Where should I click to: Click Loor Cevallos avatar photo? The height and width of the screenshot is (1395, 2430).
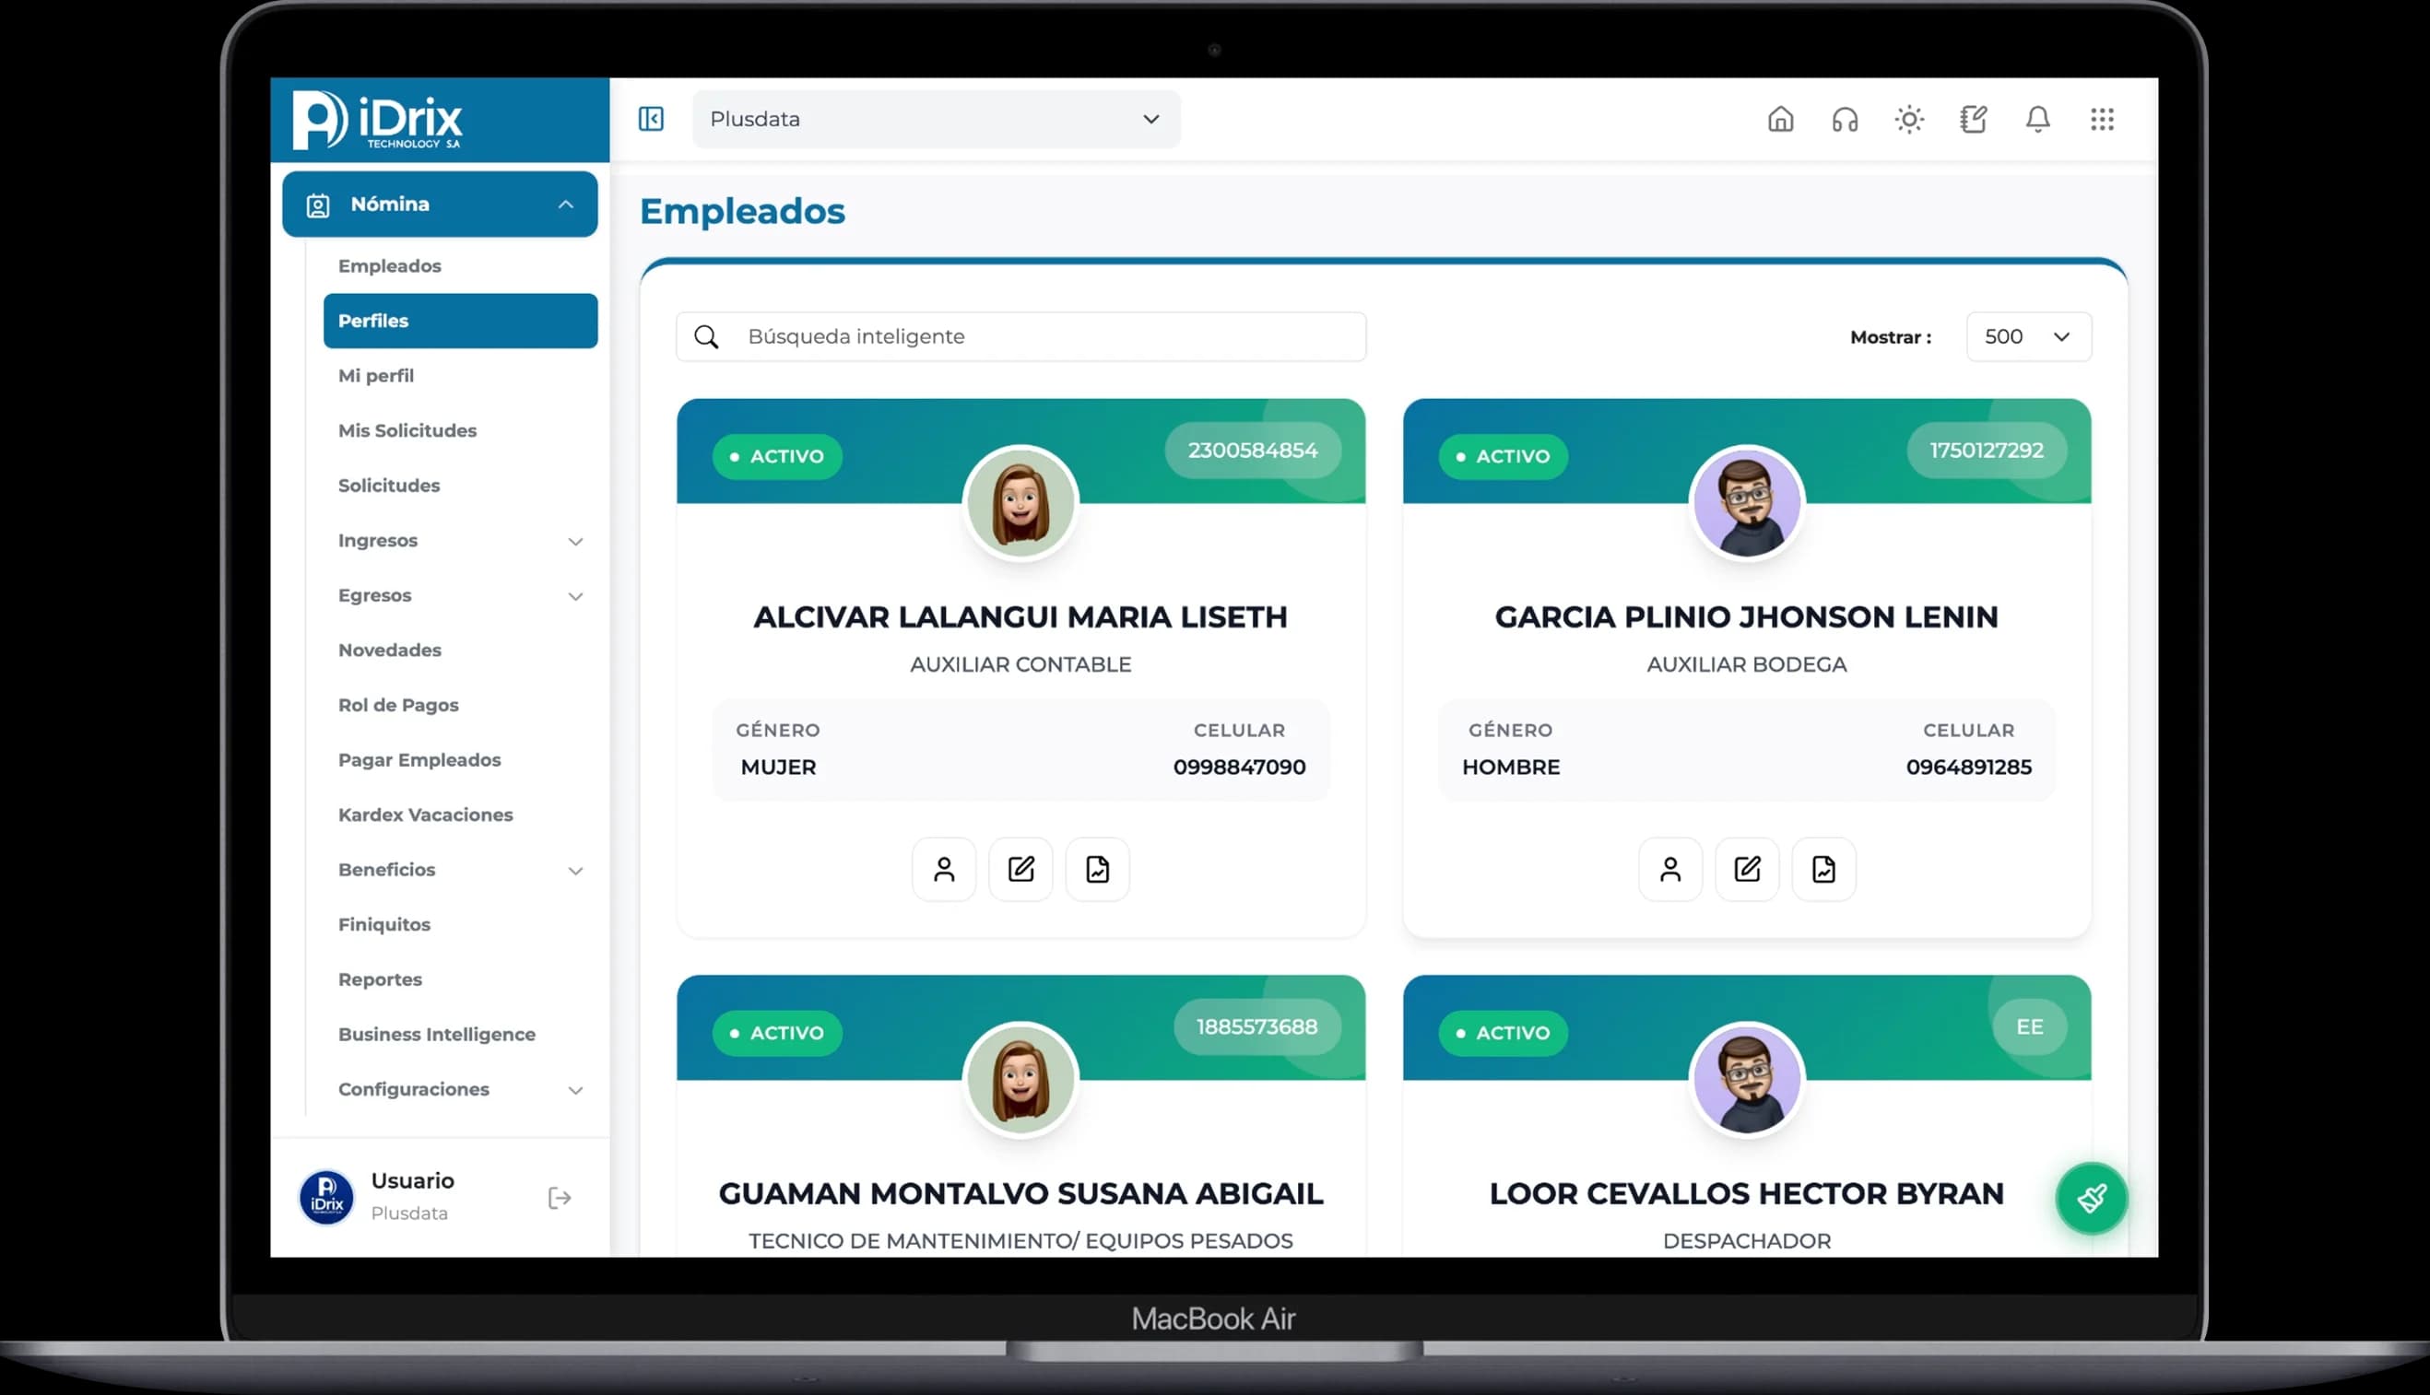(1747, 1081)
